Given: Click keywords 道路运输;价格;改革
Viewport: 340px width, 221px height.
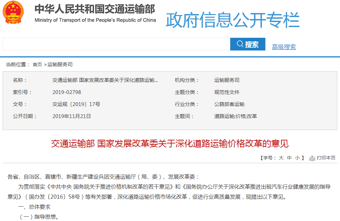Looking at the screenshot, I should point(236,116).
